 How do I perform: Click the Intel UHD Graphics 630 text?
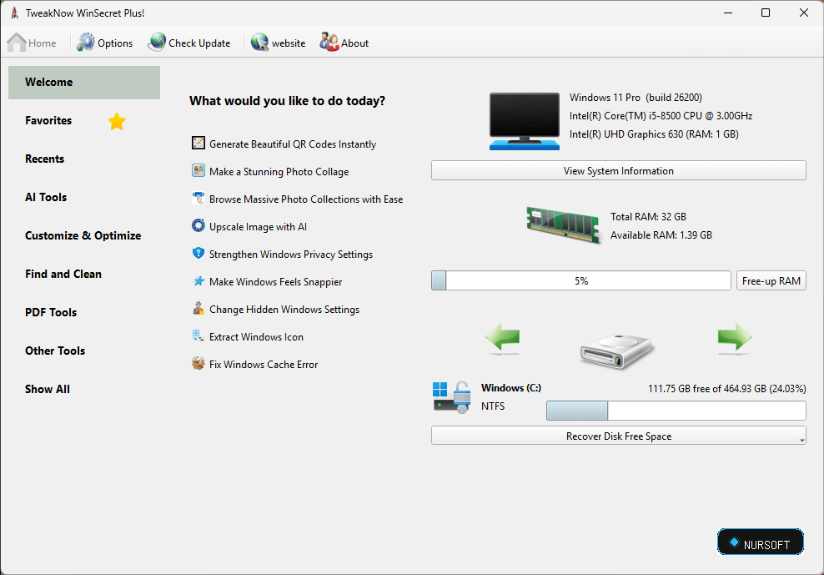(x=654, y=134)
